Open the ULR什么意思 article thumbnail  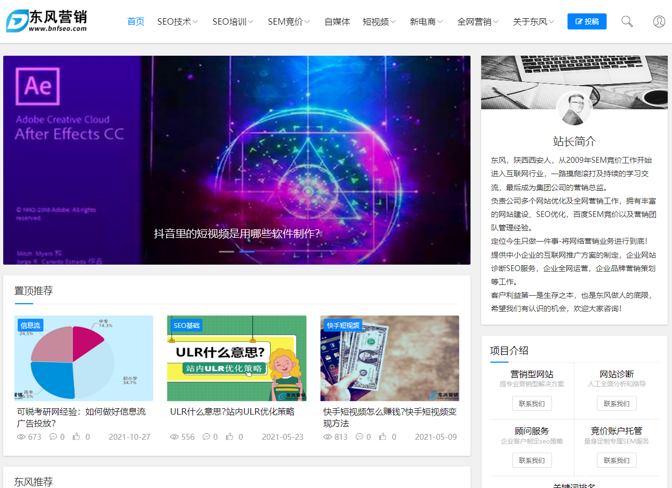[x=237, y=358]
